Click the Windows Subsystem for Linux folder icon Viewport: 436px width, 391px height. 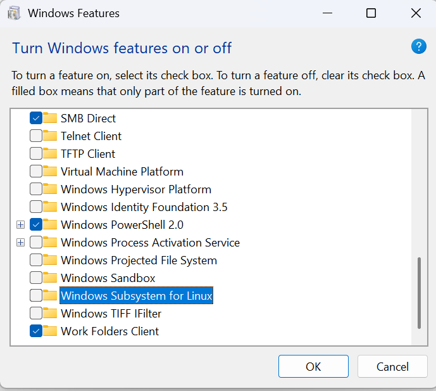[50, 295]
